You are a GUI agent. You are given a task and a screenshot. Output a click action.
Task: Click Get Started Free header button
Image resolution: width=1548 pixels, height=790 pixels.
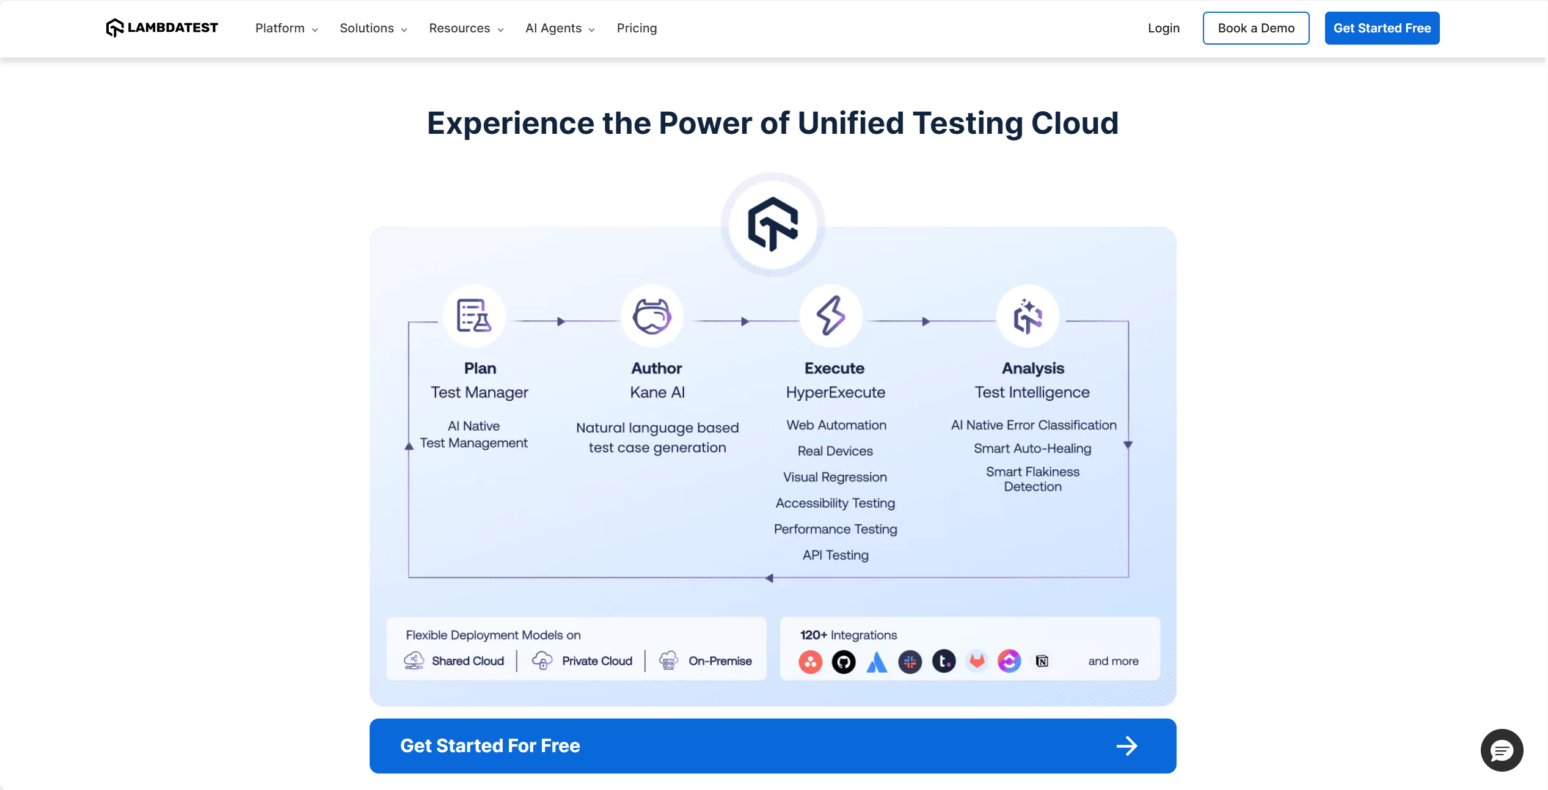(1382, 28)
